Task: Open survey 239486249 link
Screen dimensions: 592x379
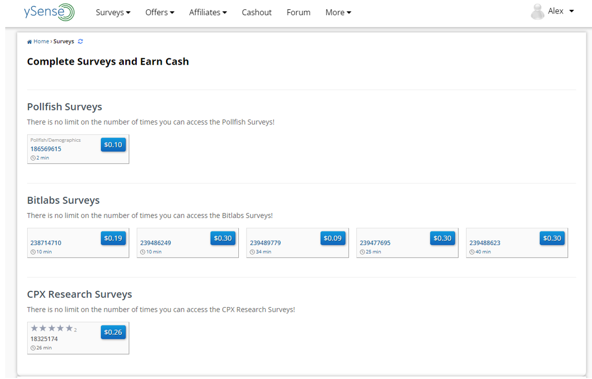Action: 156,243
